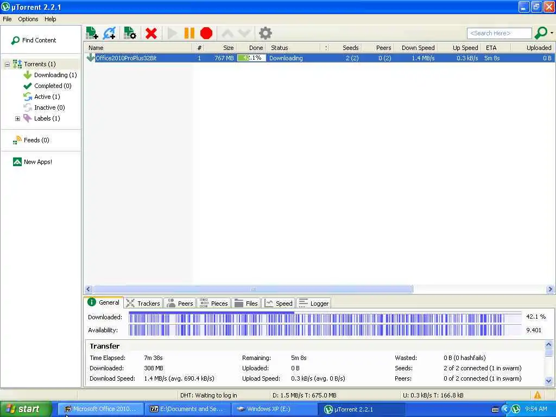Click the Availability pieces bar

[325, 330]
